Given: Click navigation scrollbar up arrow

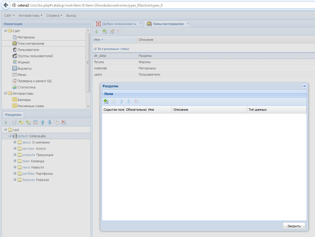Looking at the screenshot, I should coord(88,30).
